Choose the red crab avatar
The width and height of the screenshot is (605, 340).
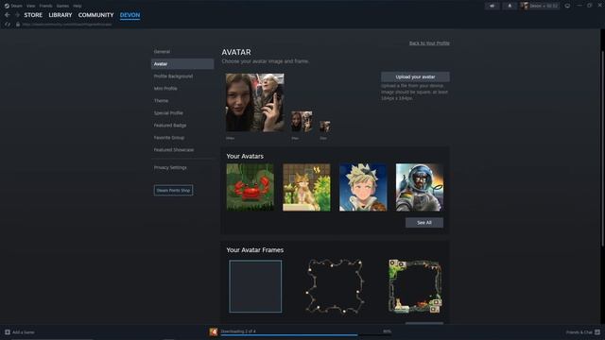coord(250,187)
